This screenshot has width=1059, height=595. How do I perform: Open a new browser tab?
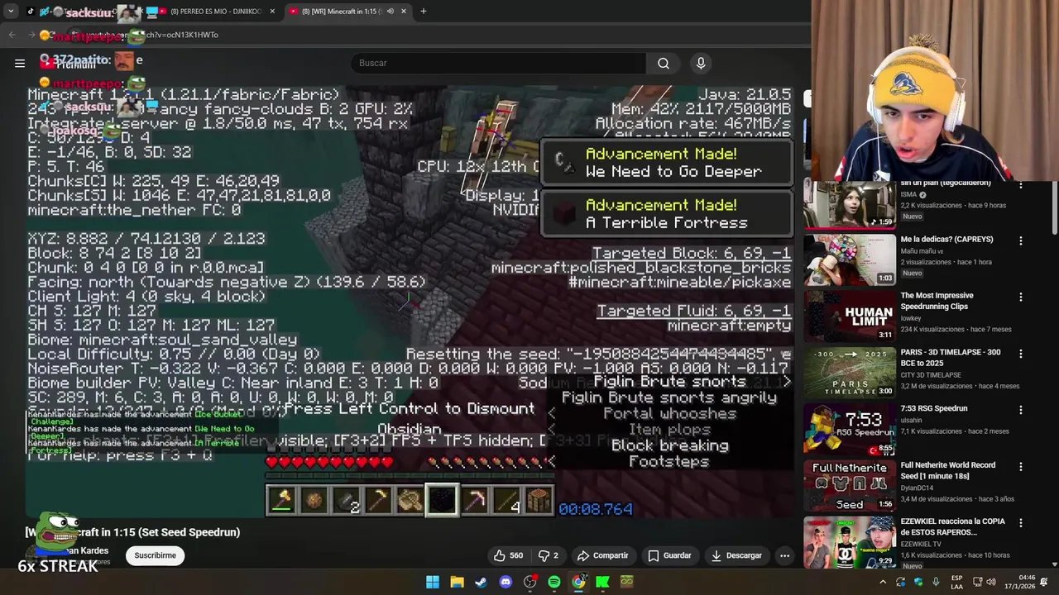click(x=423, y=12)
